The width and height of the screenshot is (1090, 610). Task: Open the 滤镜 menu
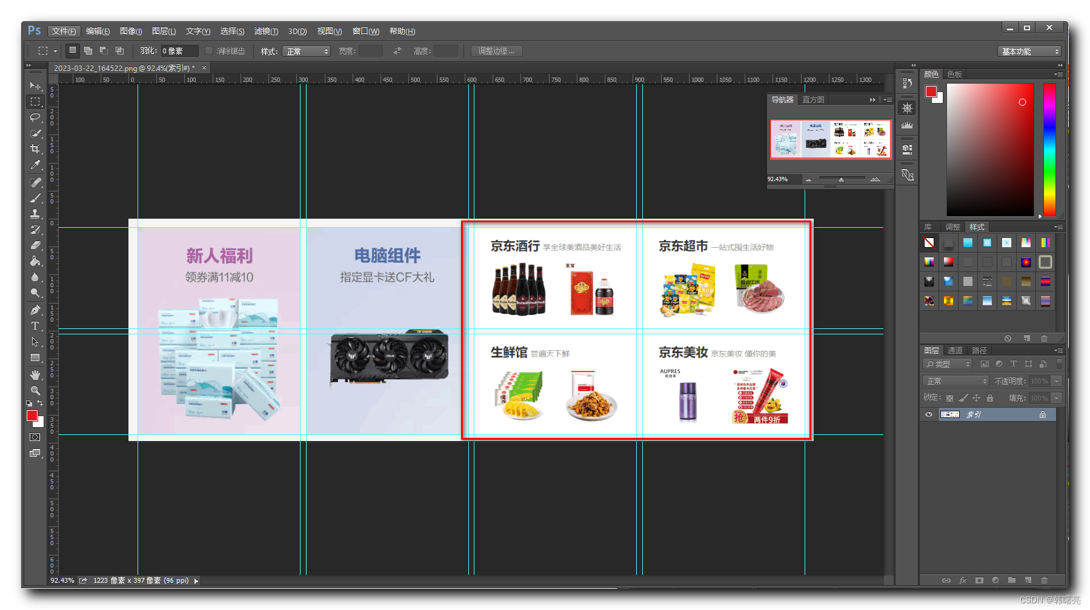pyautogui.click(x=267, y=31)
